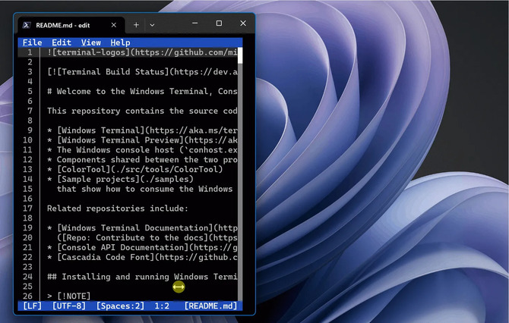The width and height of the screenshot is (509, 323).
Task: Click the [UTF-8] encoding indicator
Action: pos(69,306)
